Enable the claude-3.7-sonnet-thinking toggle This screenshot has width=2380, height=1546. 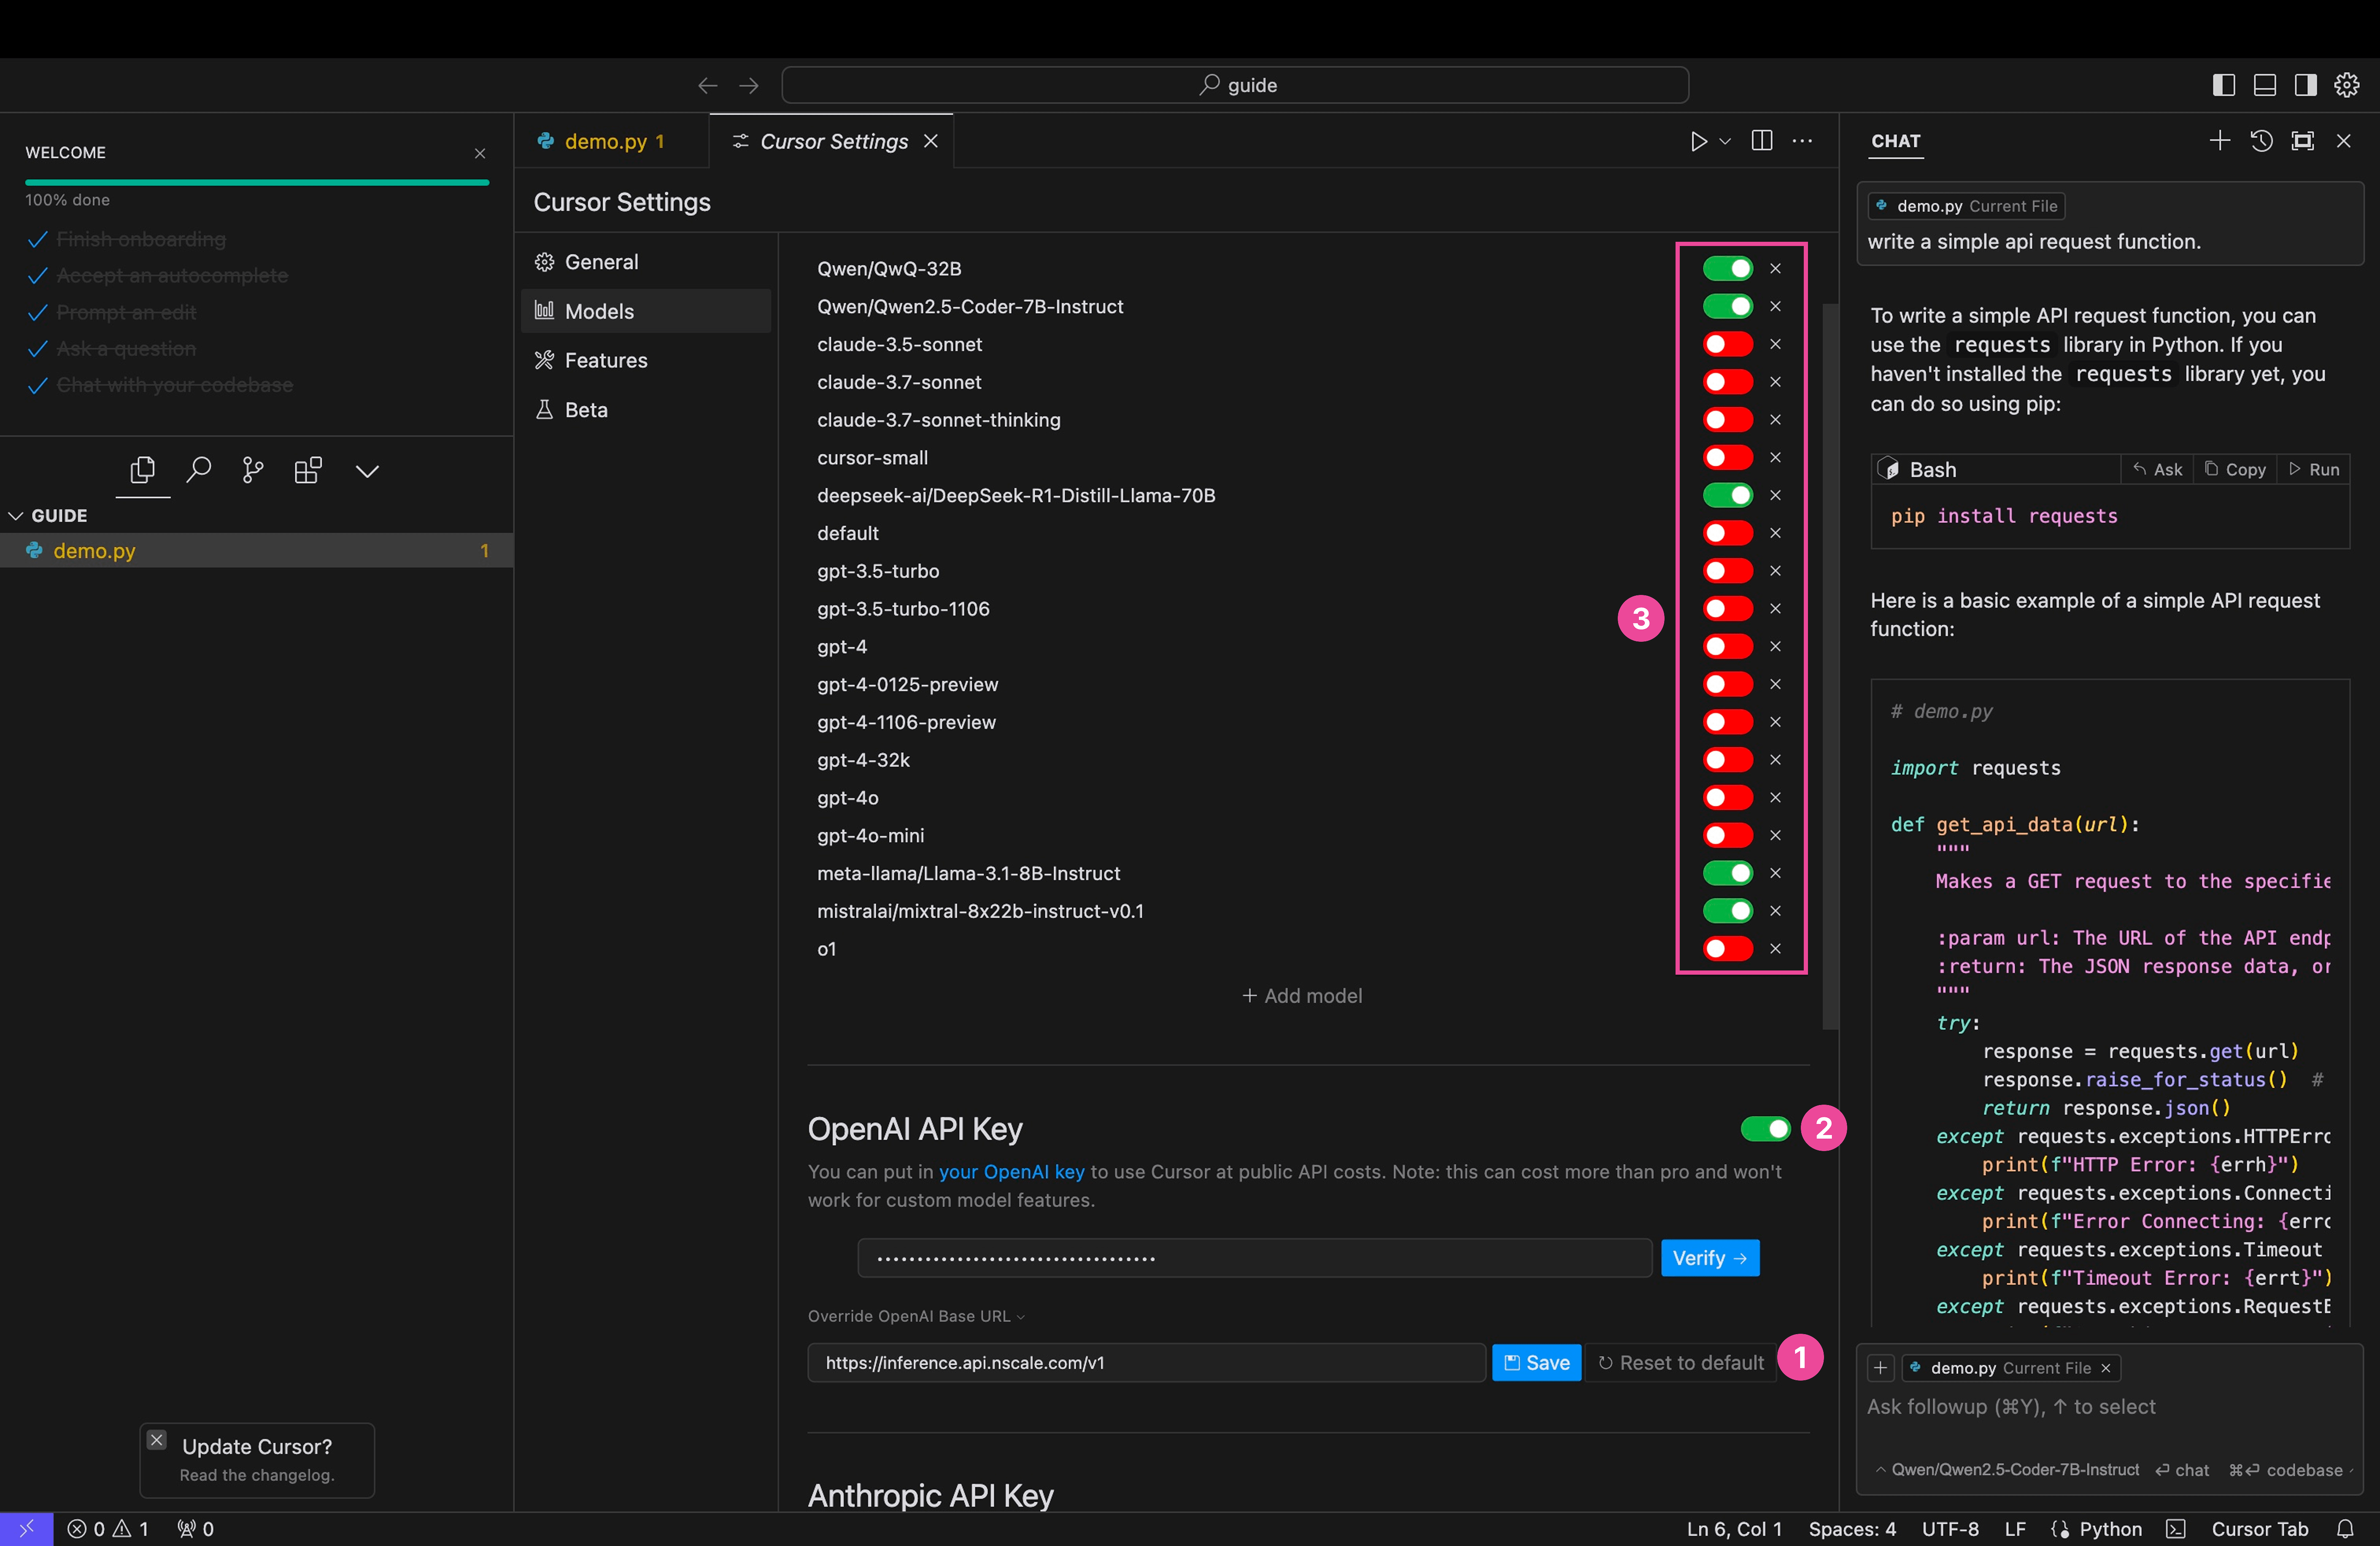[1727, 420]
